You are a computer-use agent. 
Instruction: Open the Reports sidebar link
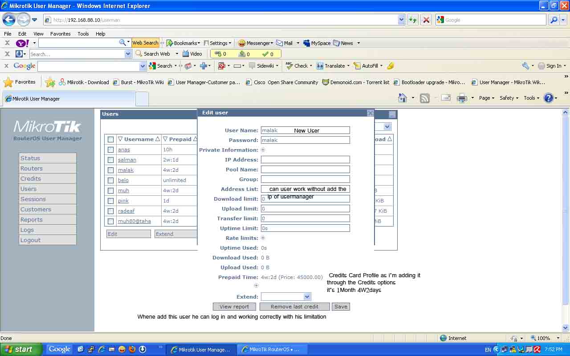[x=48, y=219]
